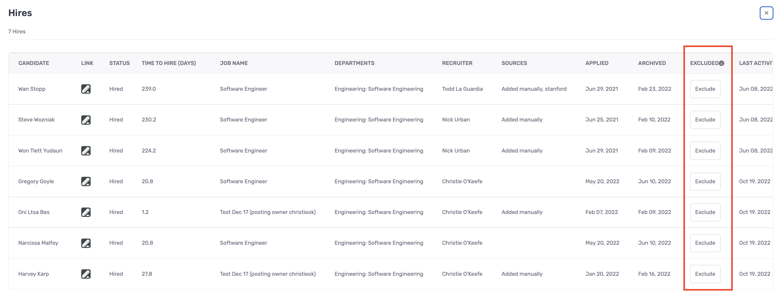Open Wan Stopp's profile link icon

click(x=86, y=89)
